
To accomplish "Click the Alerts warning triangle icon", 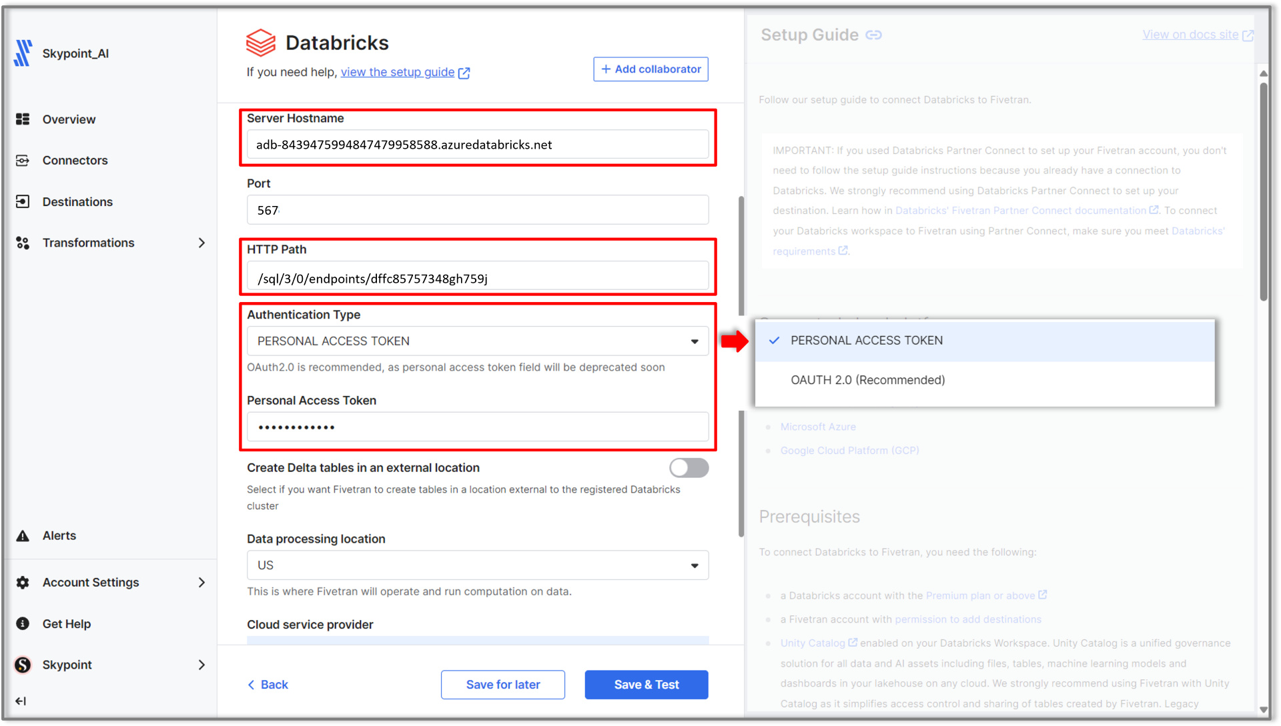I will (x=23, y=536).
